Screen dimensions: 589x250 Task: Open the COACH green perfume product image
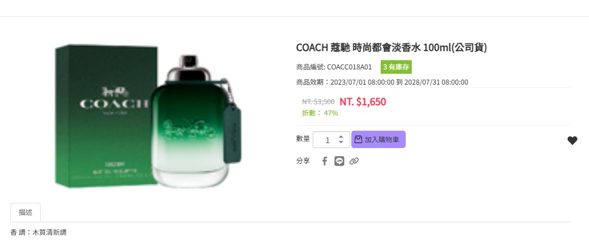point(148,116)
